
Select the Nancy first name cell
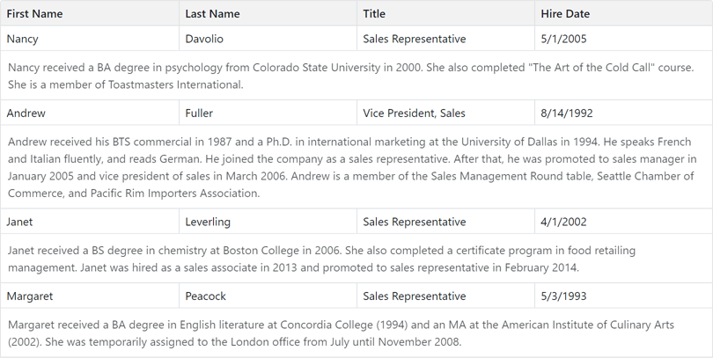pos(23,39)
